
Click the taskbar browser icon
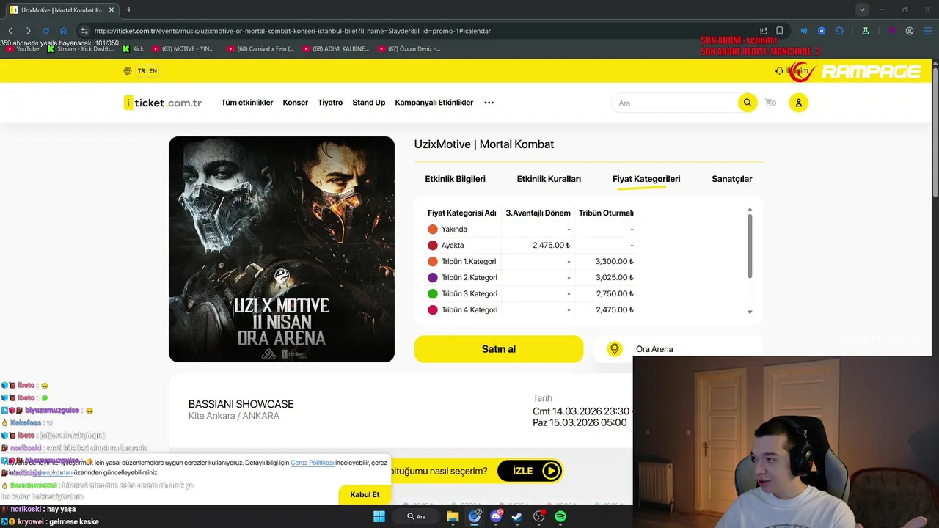[x=475, y=516]
